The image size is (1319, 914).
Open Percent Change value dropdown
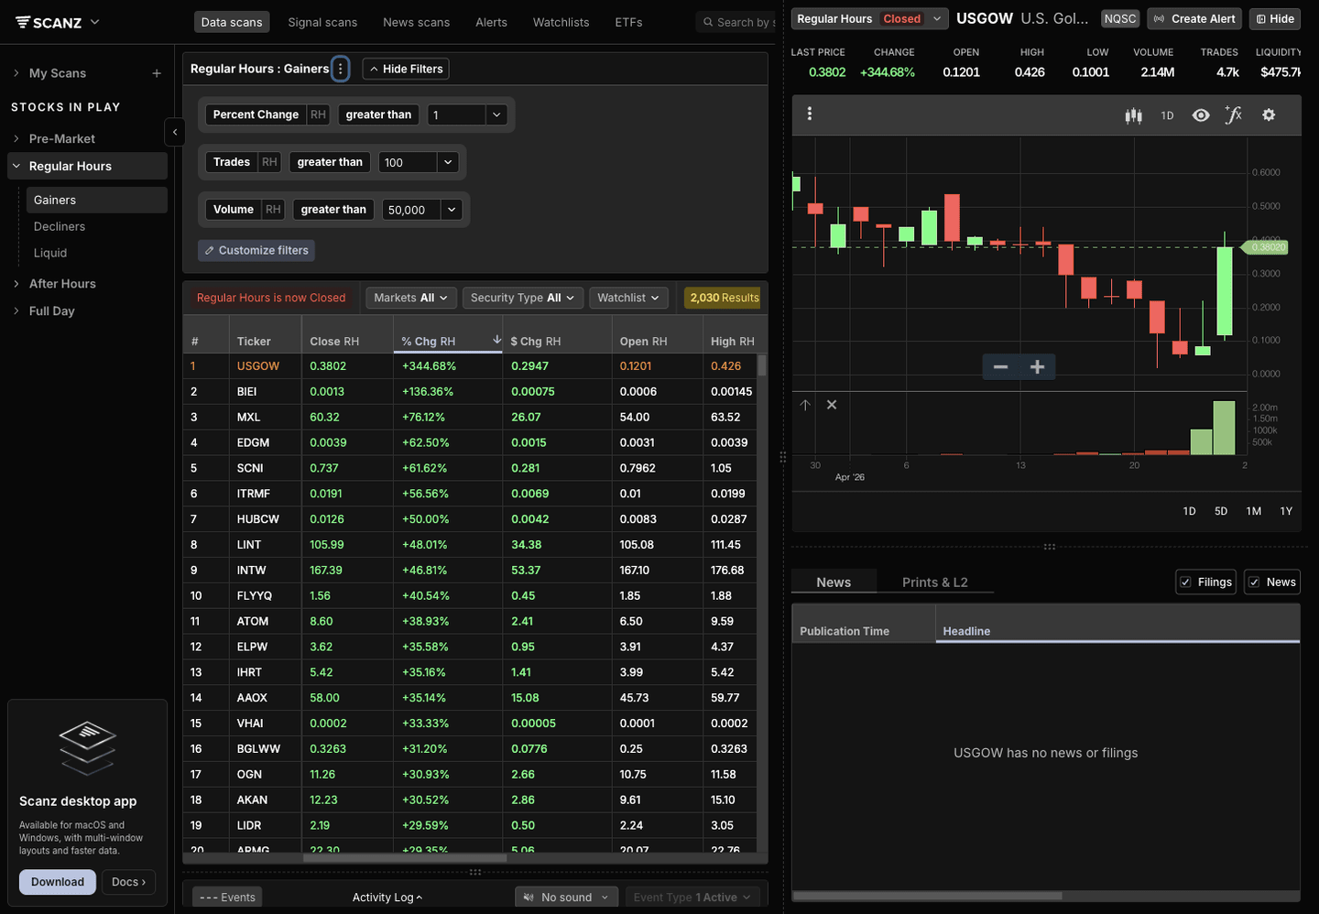pos(496,114)
